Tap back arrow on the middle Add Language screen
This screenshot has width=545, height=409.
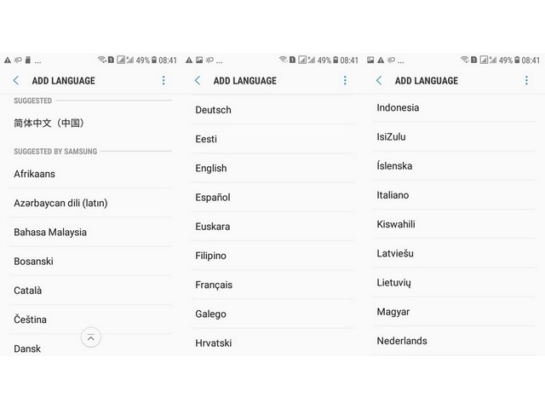(x=198, y=81)
